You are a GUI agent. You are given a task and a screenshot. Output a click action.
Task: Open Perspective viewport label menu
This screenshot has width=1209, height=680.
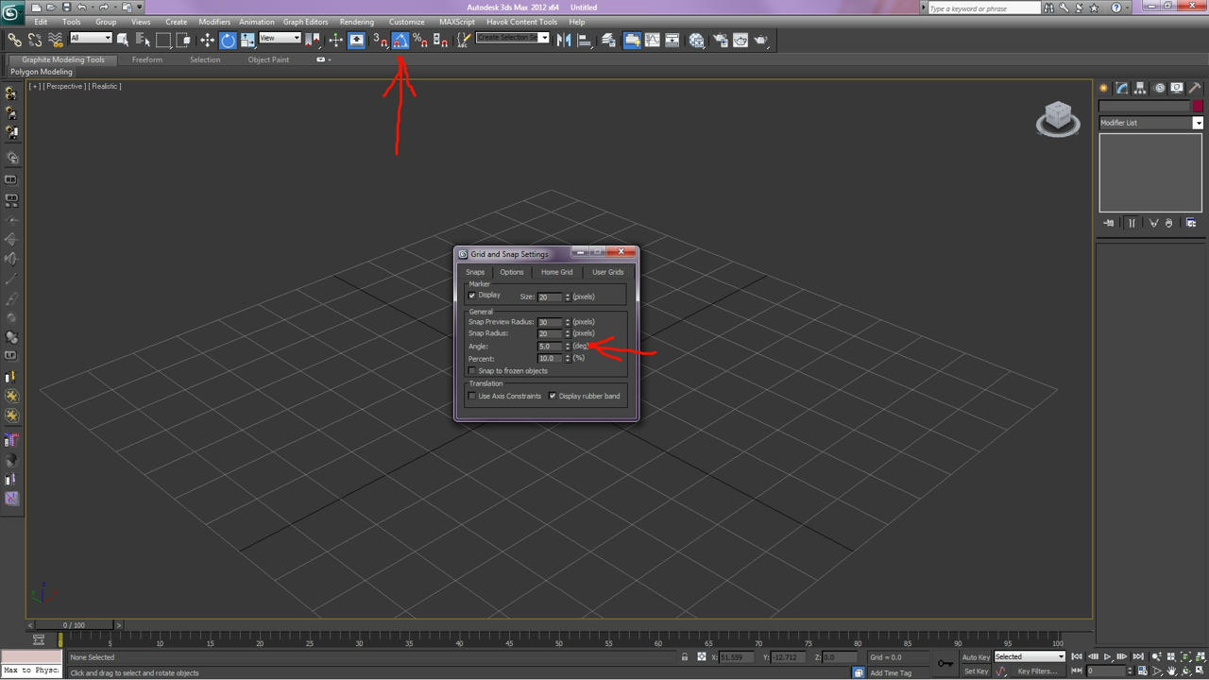(x=64, y=86)
